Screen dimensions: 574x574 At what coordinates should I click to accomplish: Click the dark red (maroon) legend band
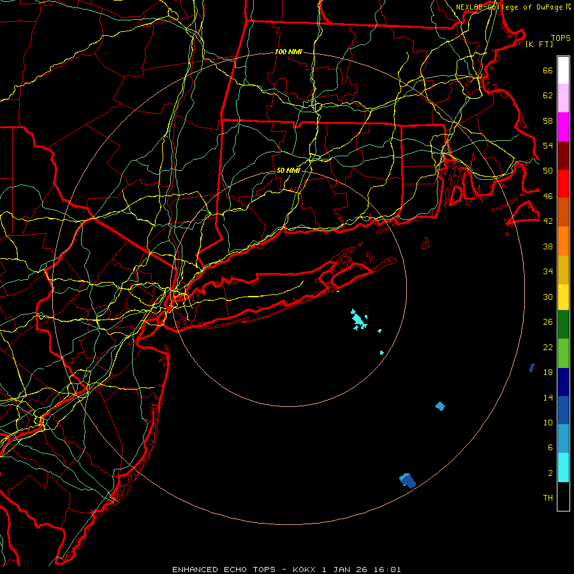coord(563,156)
